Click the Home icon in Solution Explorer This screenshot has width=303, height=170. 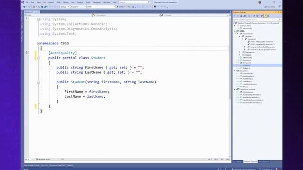(241, 16)
